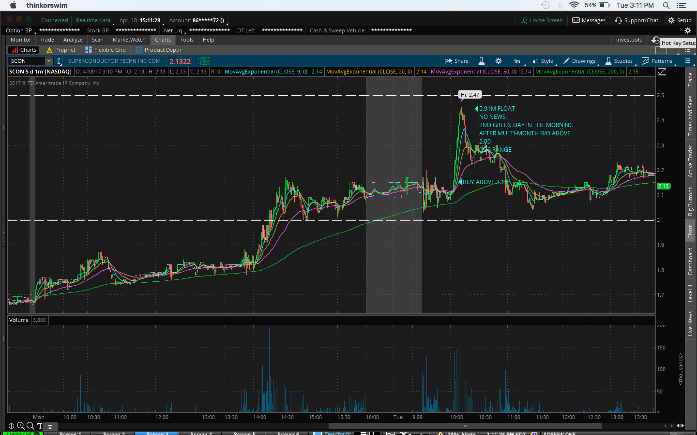Screen dimensions: 697x435
Task: Open macOS Spotlight search
Action: (666, 5)
